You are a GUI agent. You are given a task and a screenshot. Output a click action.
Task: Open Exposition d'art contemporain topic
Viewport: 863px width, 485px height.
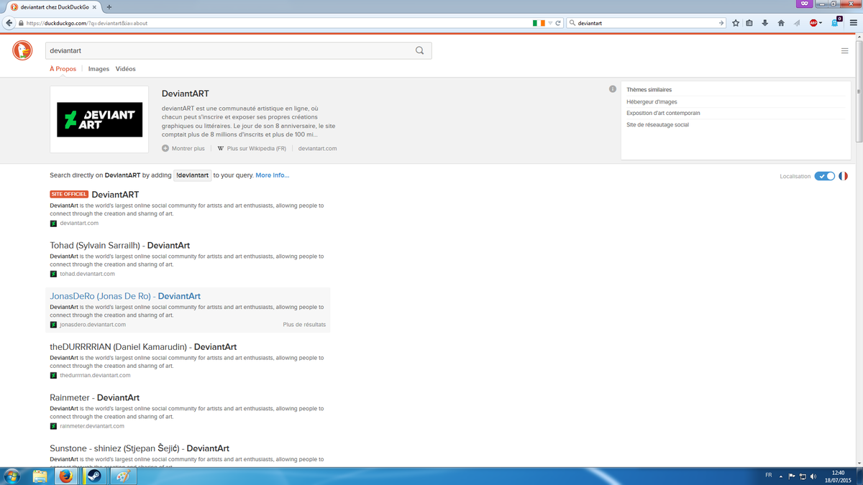click(663, 114)
